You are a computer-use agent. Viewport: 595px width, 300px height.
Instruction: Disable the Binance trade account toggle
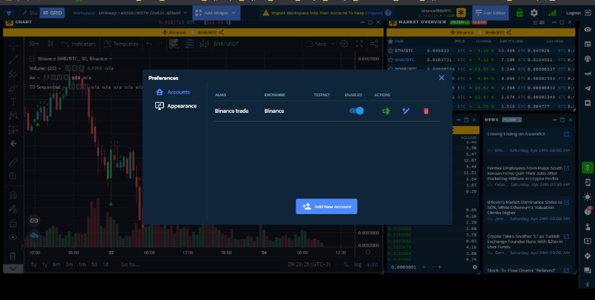(x=356, y=111)
